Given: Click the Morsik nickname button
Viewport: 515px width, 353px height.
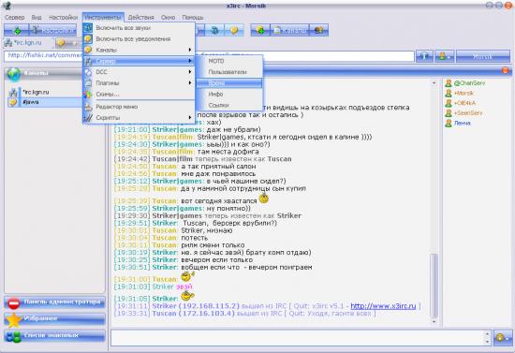Looking at the screenshot, I should 483,56.
